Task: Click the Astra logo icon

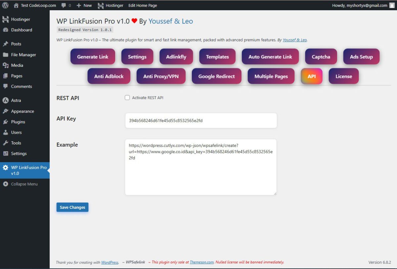Action: (x=6, y=100)
